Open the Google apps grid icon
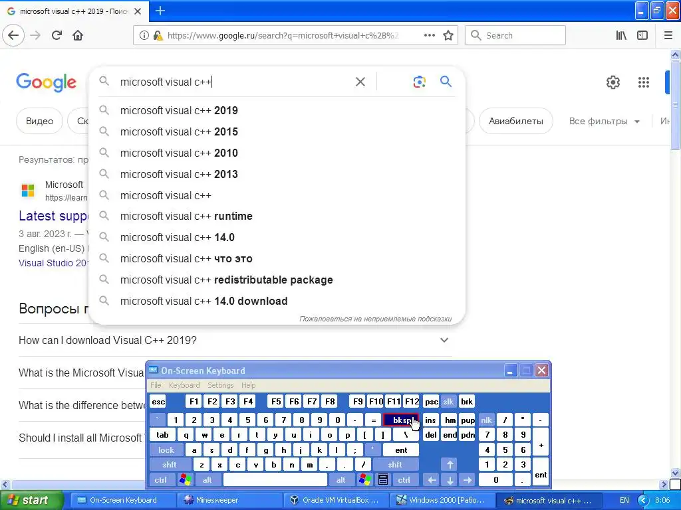Image resolution: width=681 pixels, height=510 pixels. (x=644, y=82)
